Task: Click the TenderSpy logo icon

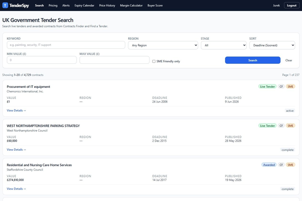Action: pyautogui.click(x=5, y=6)
